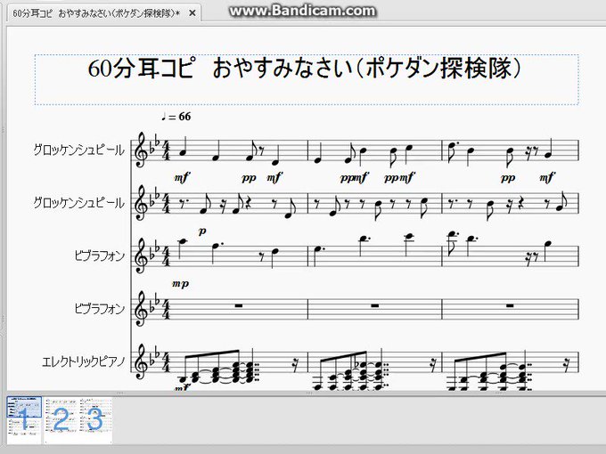
Task: Select whole rest in second vibraphone measure two
Action: 374,305
